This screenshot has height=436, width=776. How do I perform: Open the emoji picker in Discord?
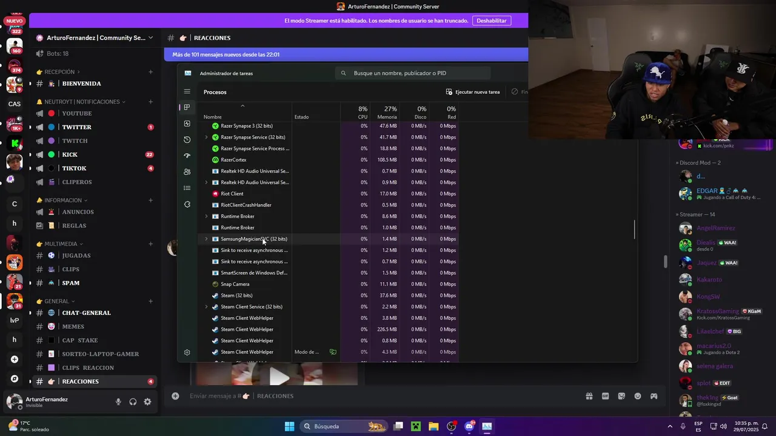[638, 396]
